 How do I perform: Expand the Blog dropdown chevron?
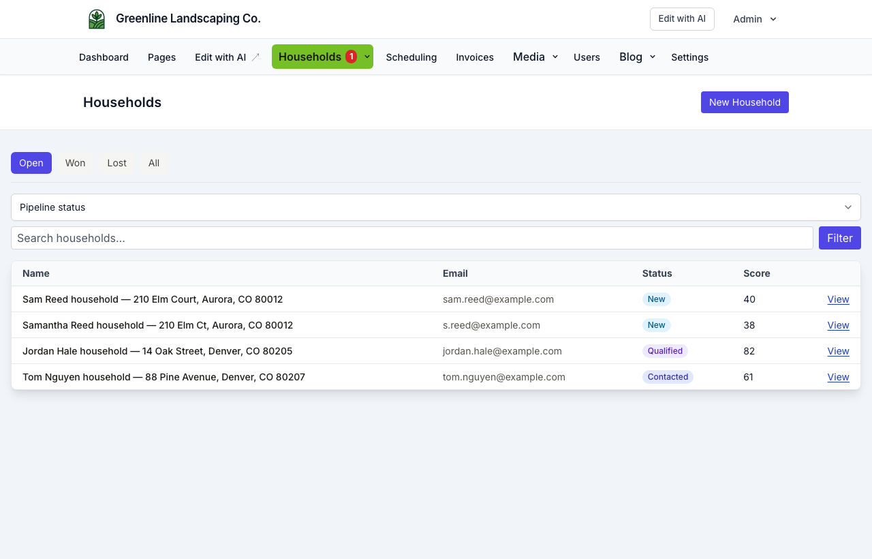pos(653,57)
